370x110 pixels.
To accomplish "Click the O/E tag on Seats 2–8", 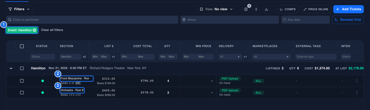I will click(x=78, y=83).
